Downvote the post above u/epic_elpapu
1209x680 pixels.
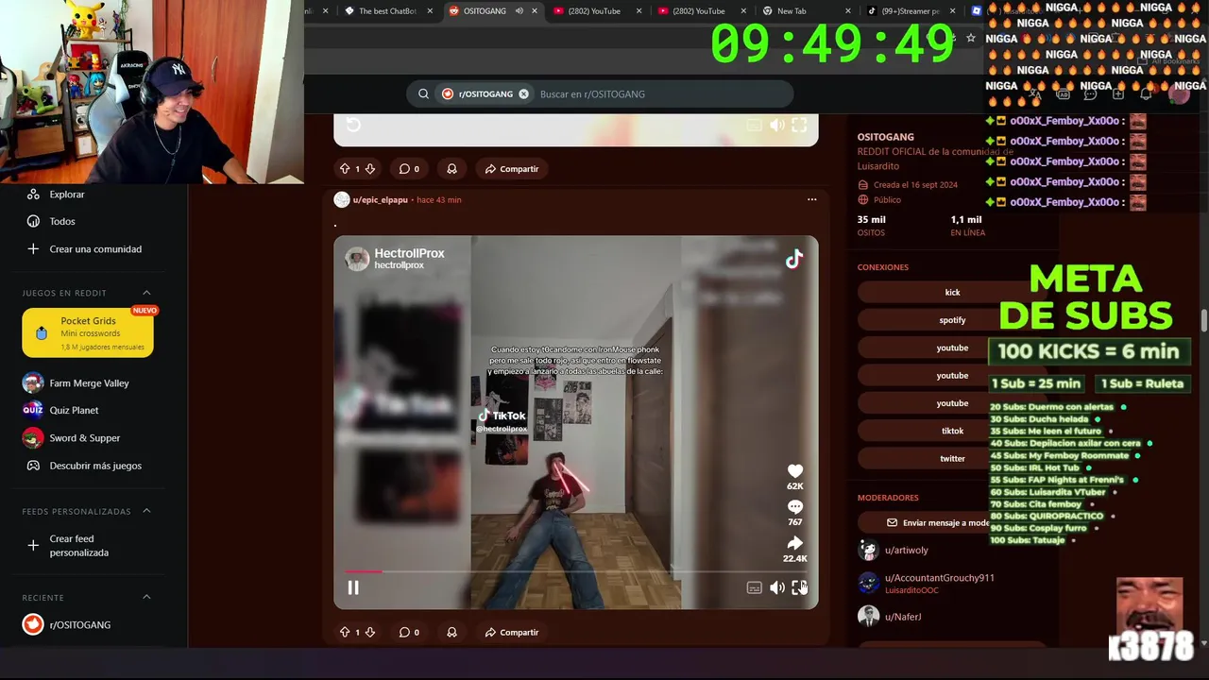(x=370, y=169)
